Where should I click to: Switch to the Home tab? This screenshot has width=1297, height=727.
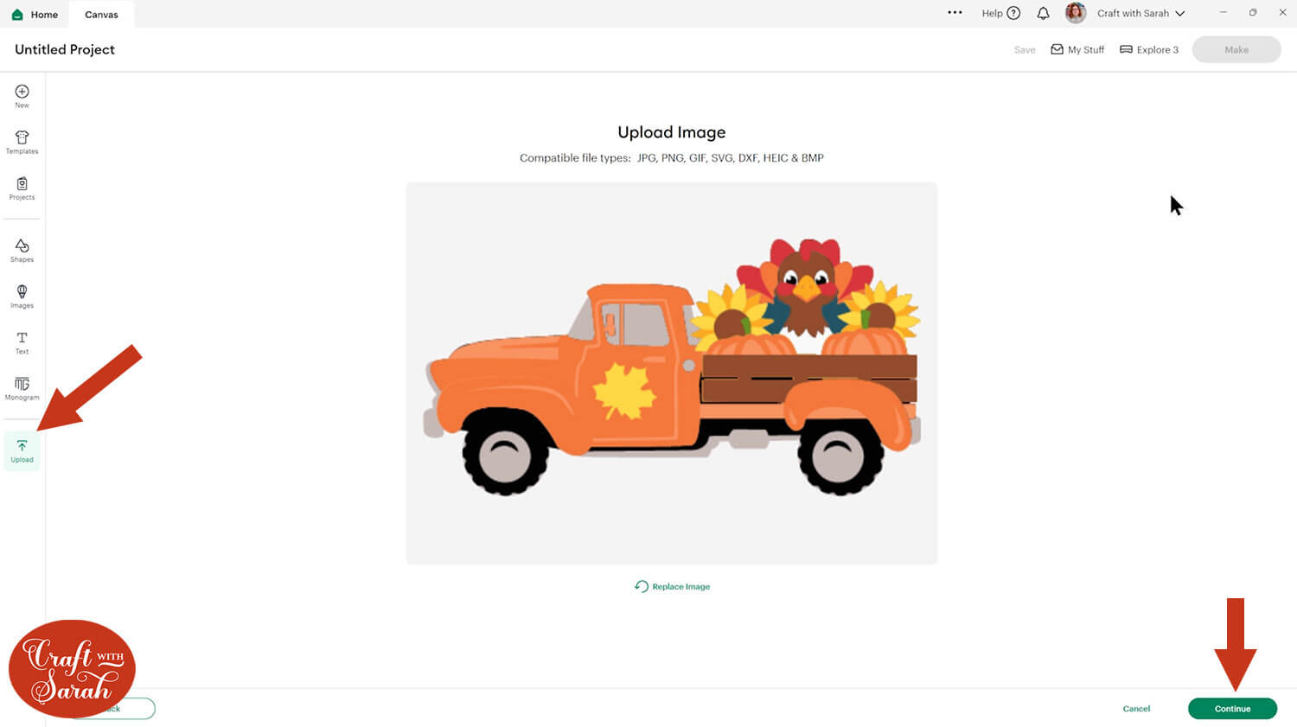35,14
